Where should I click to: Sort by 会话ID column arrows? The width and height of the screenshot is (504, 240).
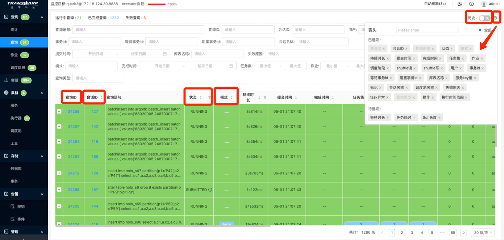[102, 98]
